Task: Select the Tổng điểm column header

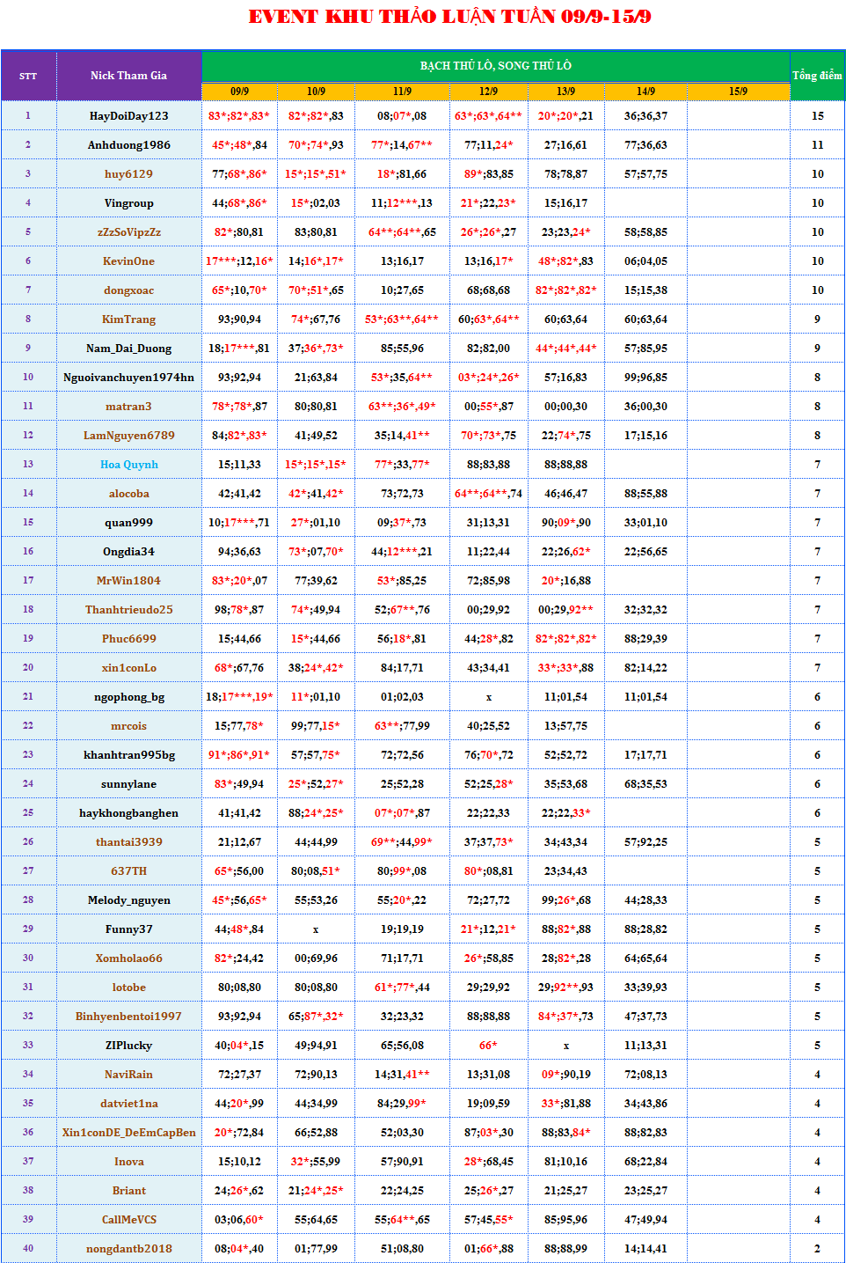Action: [817, 76]
